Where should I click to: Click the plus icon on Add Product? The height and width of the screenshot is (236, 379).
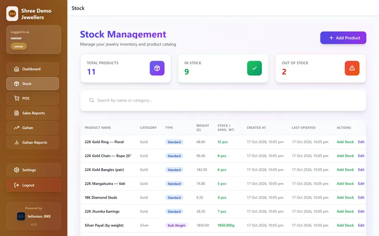click(331, 38)
